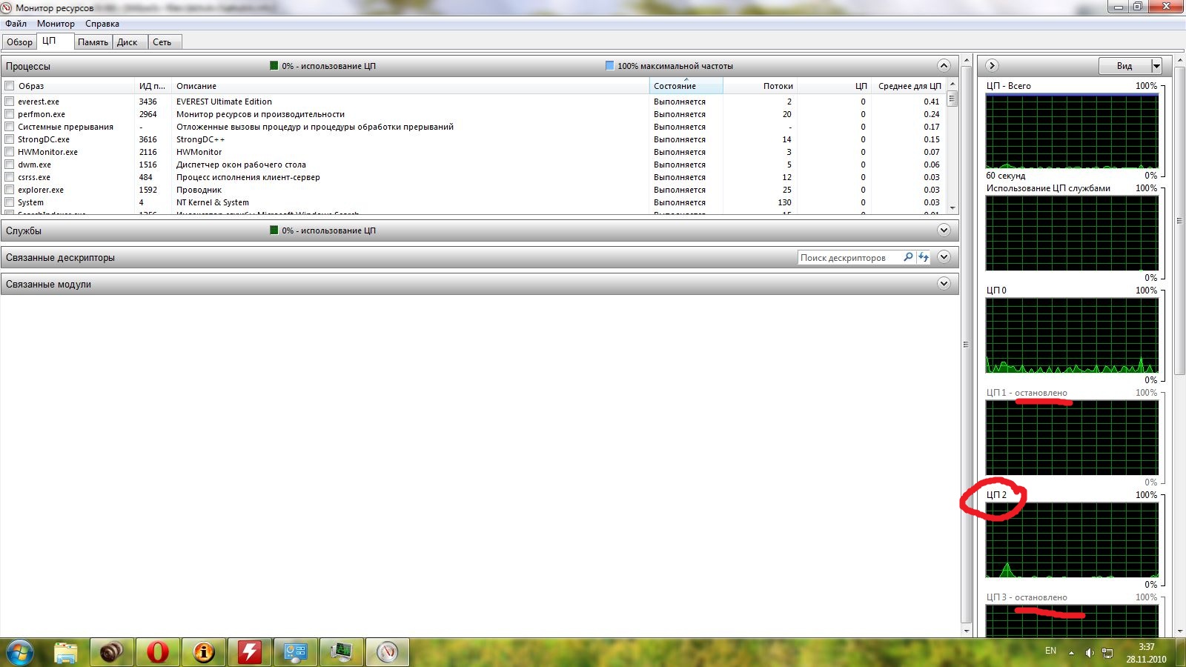This screenshot has height=667, width=1186.
Task: Open the Windows Start menu
Action: [20, 652]
